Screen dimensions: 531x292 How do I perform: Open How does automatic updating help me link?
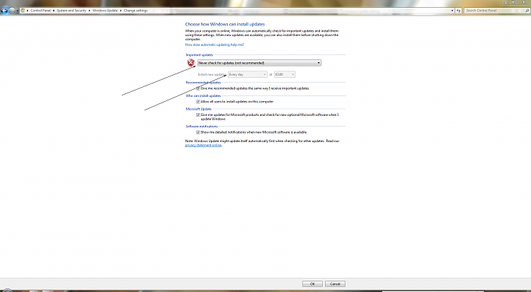pos(215,45)
